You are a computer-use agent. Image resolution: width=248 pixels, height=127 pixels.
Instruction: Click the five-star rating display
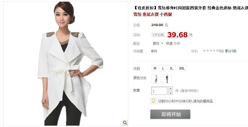pos(211,51)
